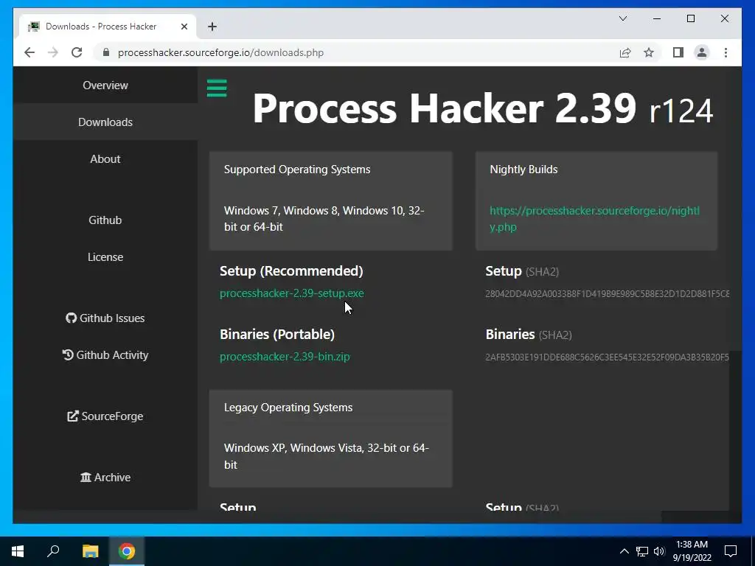Open Github Issues sidebar link

coord(105,318)
